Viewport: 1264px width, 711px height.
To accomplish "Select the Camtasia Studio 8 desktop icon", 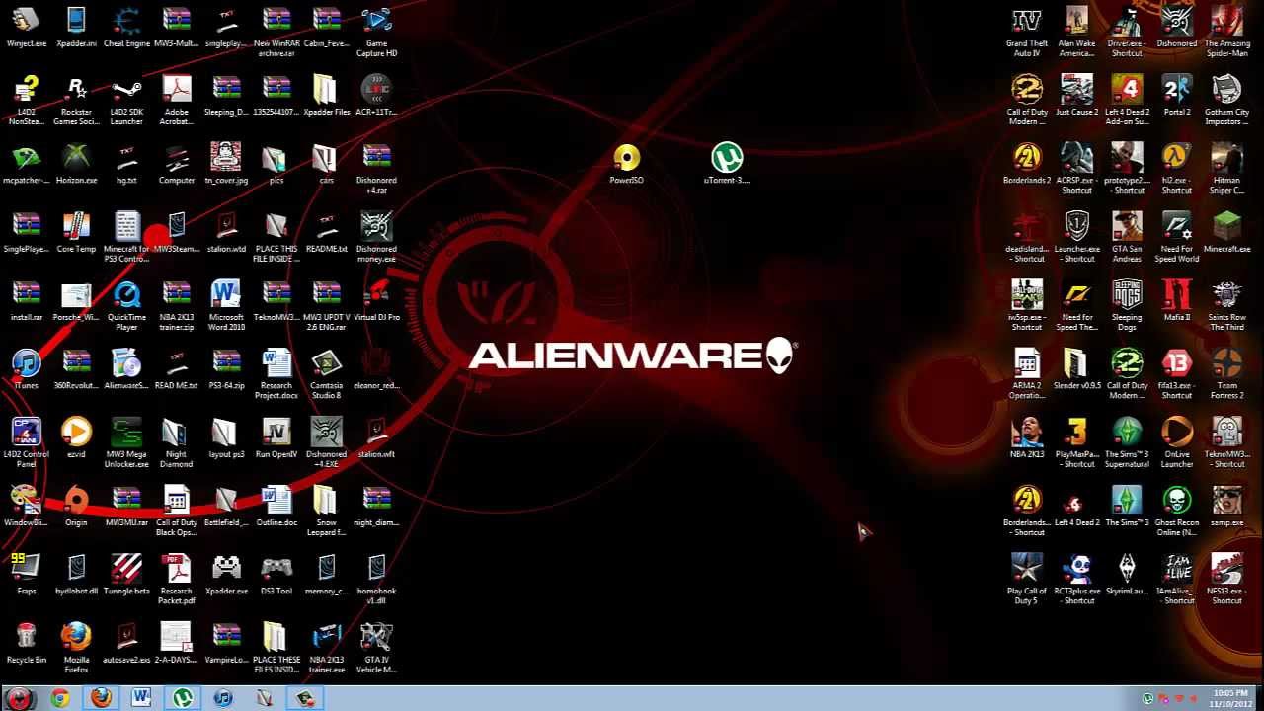I will [x=326, y=373].
